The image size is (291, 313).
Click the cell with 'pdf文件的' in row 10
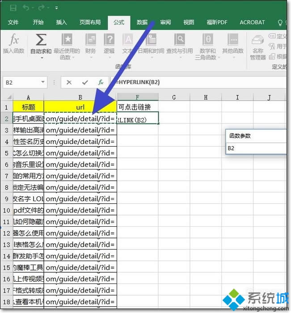(28, 210)
